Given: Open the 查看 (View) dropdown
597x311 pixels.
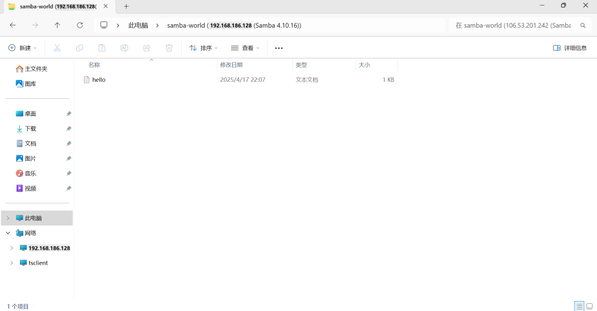Looking at the screenshot, I should (x=245, y=48).
